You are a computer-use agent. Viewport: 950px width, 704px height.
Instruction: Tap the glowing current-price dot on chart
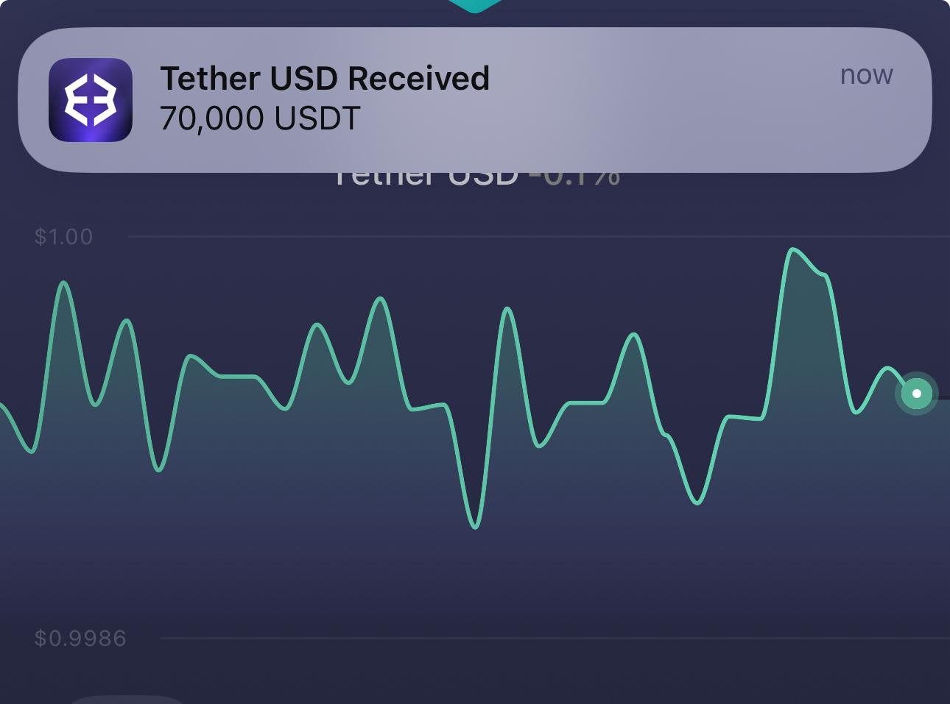916,394
